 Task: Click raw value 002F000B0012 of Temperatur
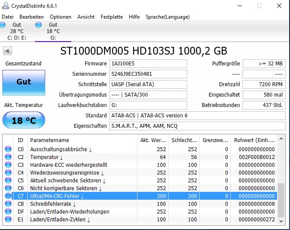tap(257, 157)
